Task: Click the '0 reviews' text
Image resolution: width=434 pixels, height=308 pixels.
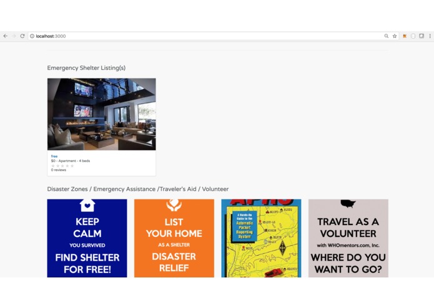Action: 59,170
